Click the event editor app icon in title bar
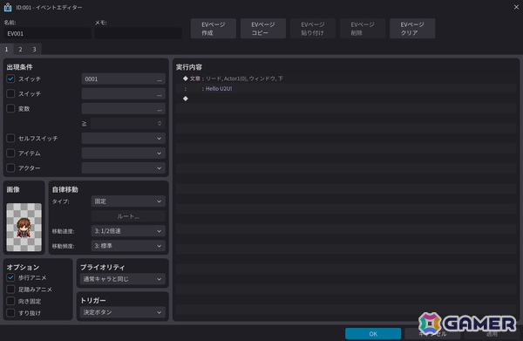Screen dimensions: 523x341 coord(8,7)
